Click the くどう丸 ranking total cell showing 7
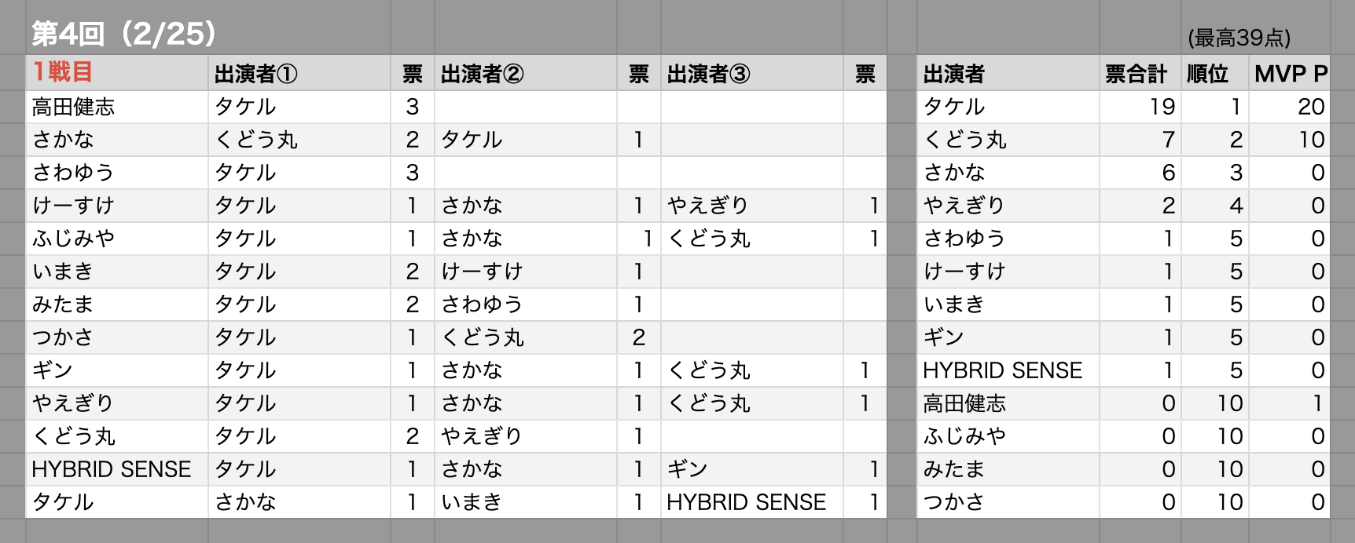Screen dimensions: 1355x543 [x=1140, y=140]
